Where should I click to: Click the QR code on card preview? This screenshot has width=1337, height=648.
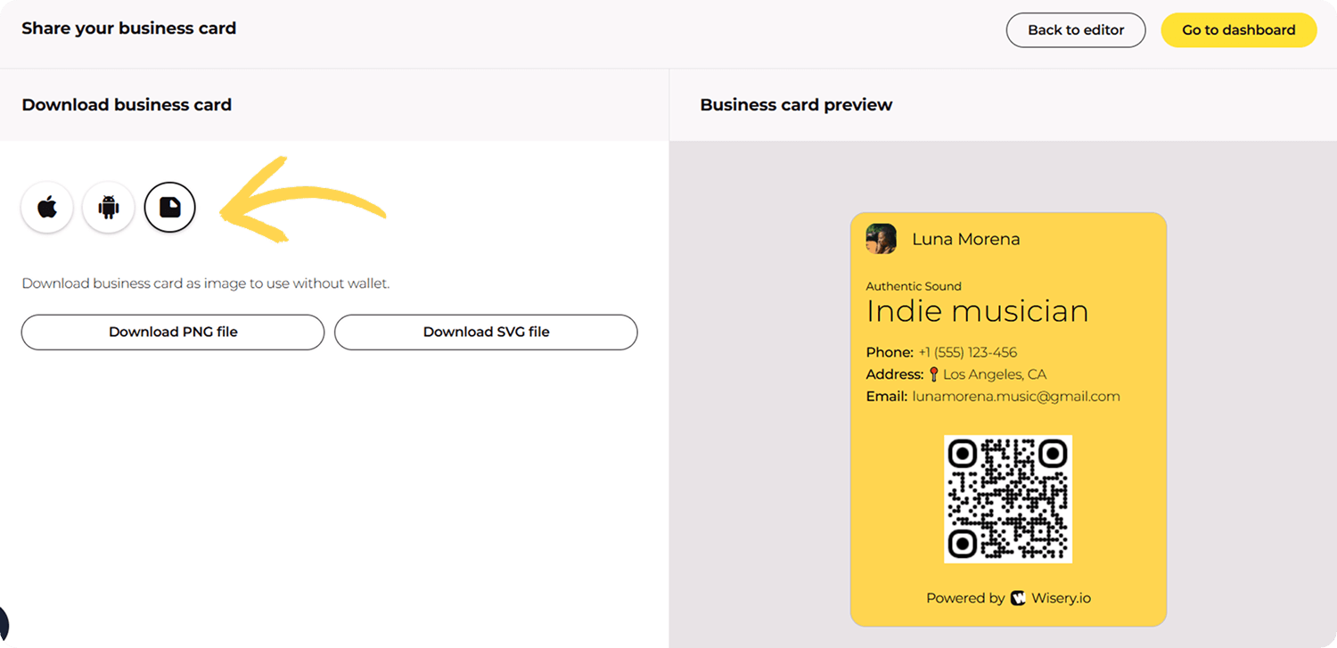click(x=1008, y=499)
